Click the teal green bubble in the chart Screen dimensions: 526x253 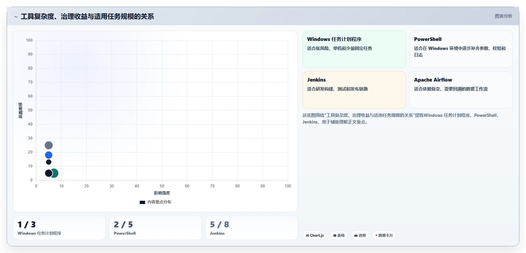(55, 173)
